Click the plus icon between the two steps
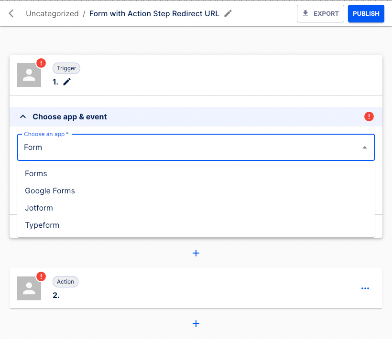The height and width of the screenshot is (339, 392). coord(196,253)
